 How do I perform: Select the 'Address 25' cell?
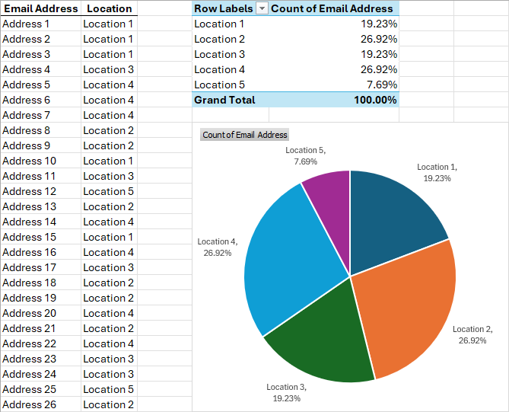40,390
